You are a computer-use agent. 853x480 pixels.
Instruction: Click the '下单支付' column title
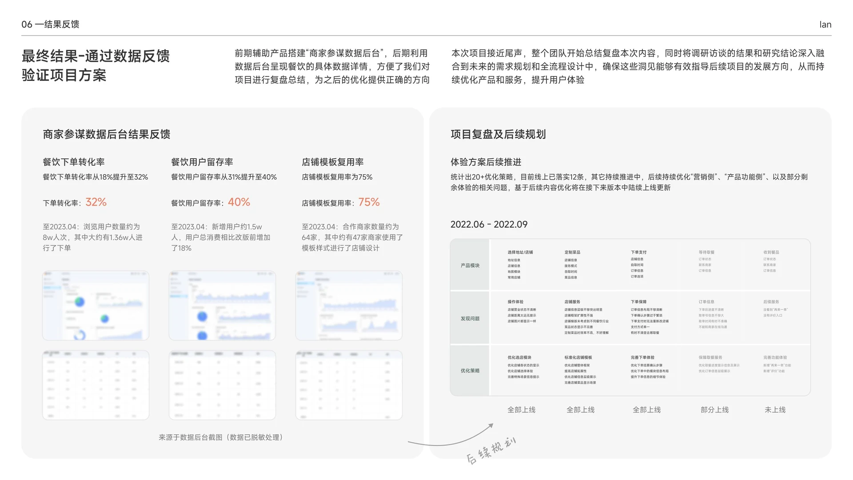[639, 252]
